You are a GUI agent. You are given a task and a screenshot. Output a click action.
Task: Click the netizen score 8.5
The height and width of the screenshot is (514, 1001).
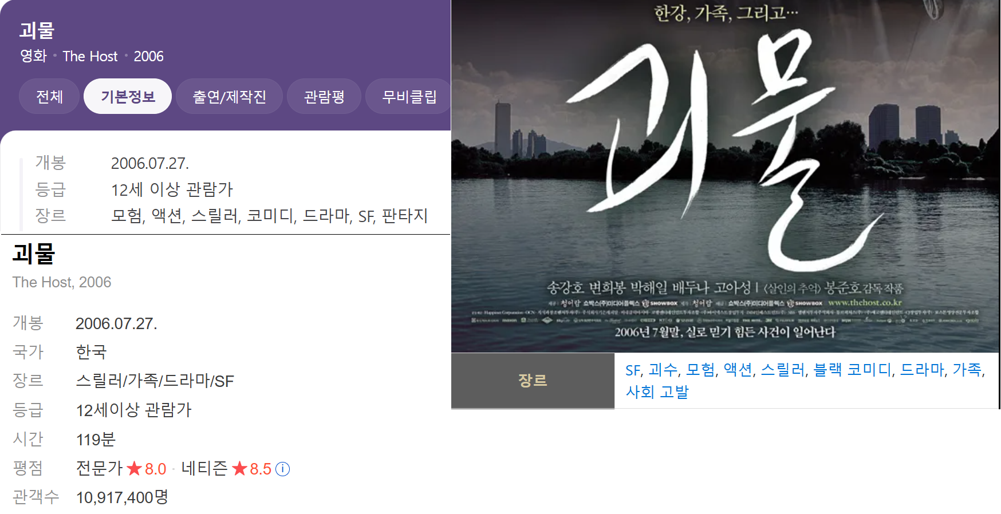(x=261, y=469)
